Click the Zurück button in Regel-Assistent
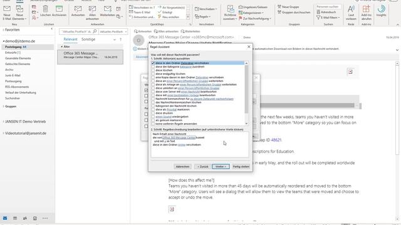 [x=202, y=167]
